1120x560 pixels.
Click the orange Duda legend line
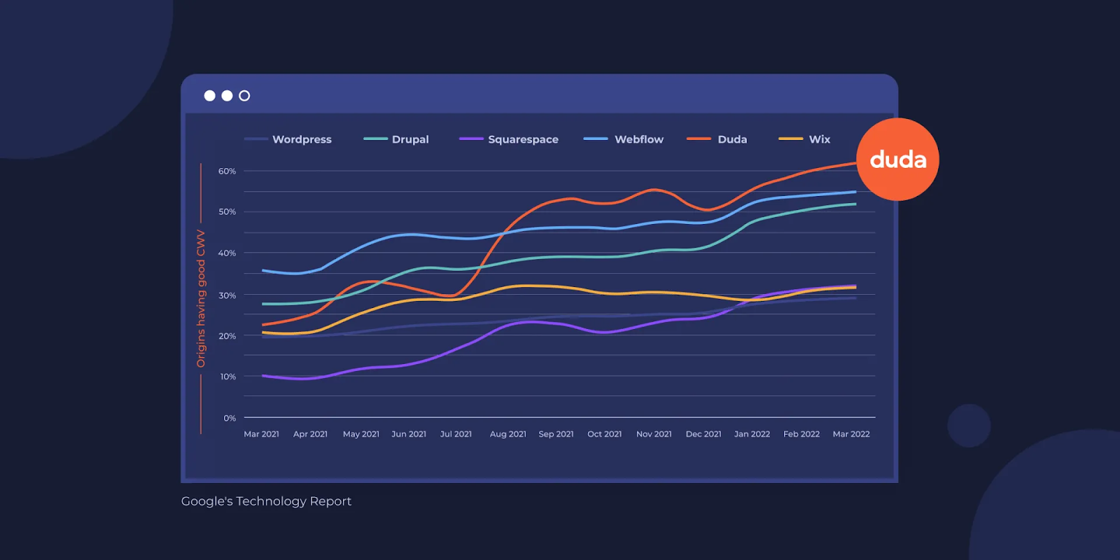click(699, 139)
